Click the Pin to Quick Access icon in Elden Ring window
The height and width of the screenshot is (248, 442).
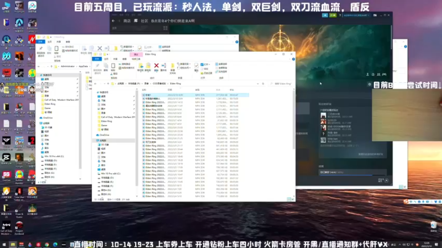click(97, 66)
